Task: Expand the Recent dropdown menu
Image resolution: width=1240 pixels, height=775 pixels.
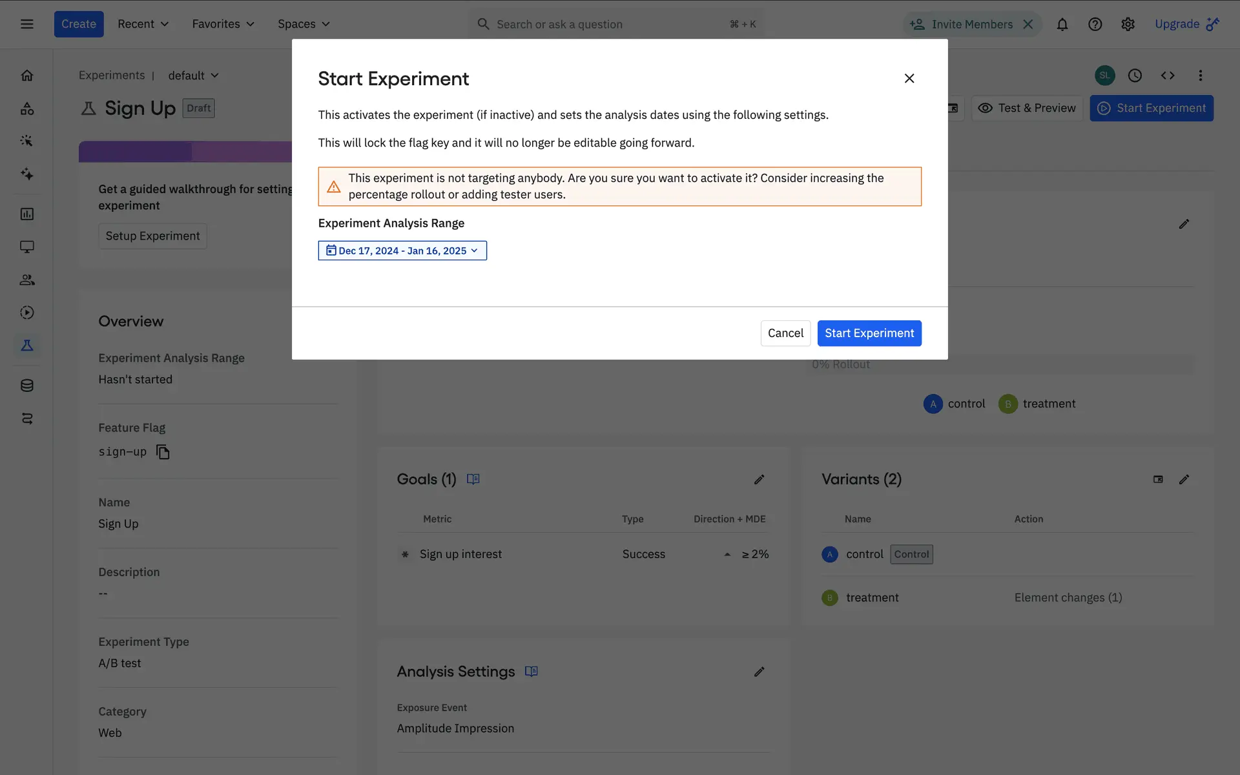Action: (143, 24)
